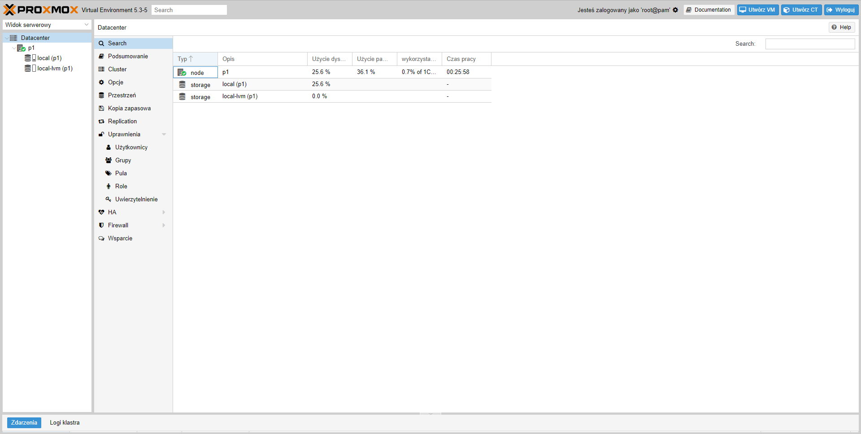Click the Utwórz VM button
861x434 pixels.
pyautogui.click(x=757, y=10)
